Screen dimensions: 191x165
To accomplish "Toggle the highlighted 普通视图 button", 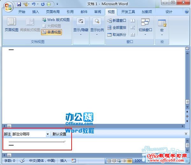I will (52, 32).
